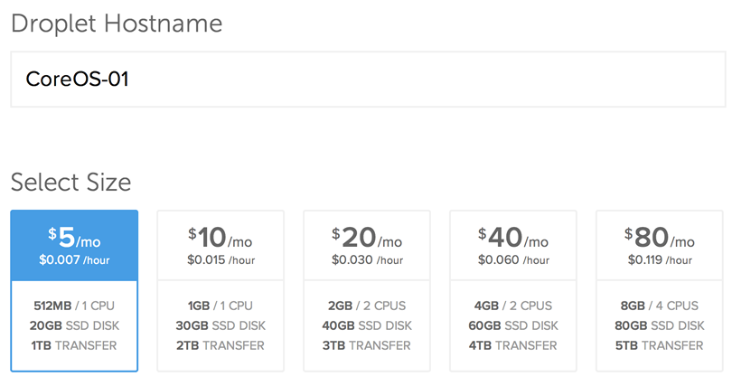Click the $0.015 /hour rate

tap(221, 260)
